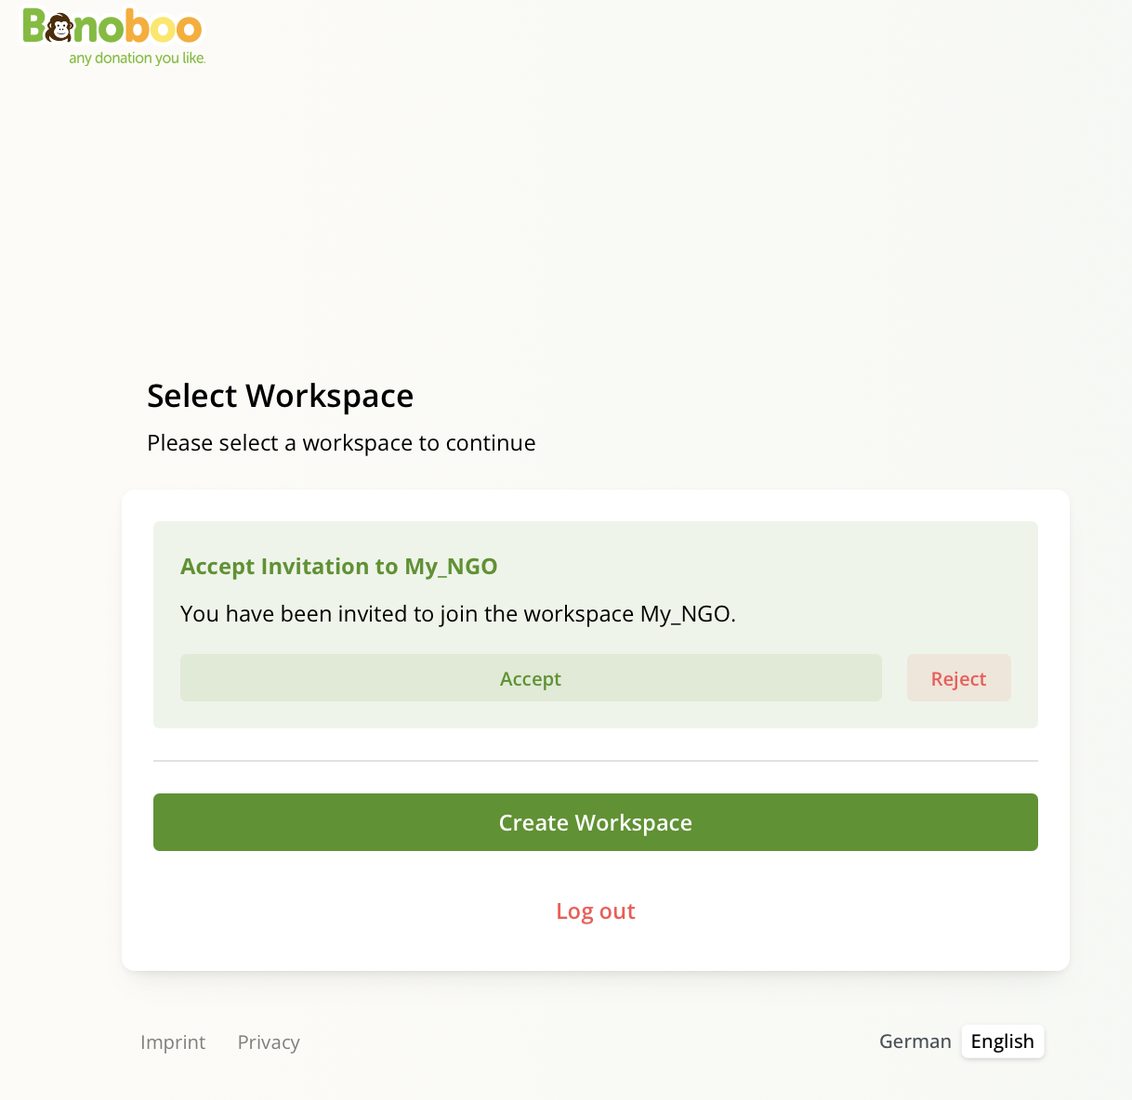Open the language selector

pyautogui.click(x=960, y=1041)
